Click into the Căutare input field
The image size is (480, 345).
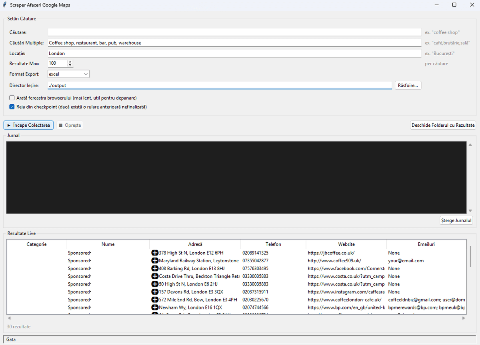pyautogui.click(x=234, y=32)
